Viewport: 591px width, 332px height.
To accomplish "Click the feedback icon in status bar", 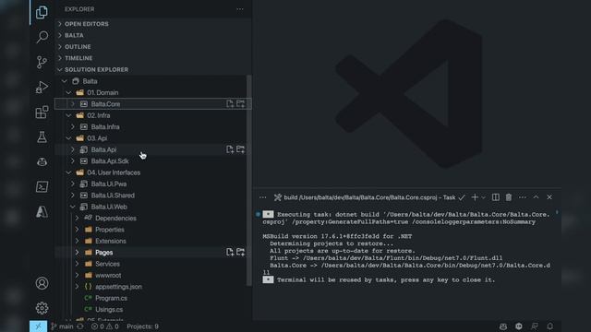I will pyautogui.click(x=535, y=326).
